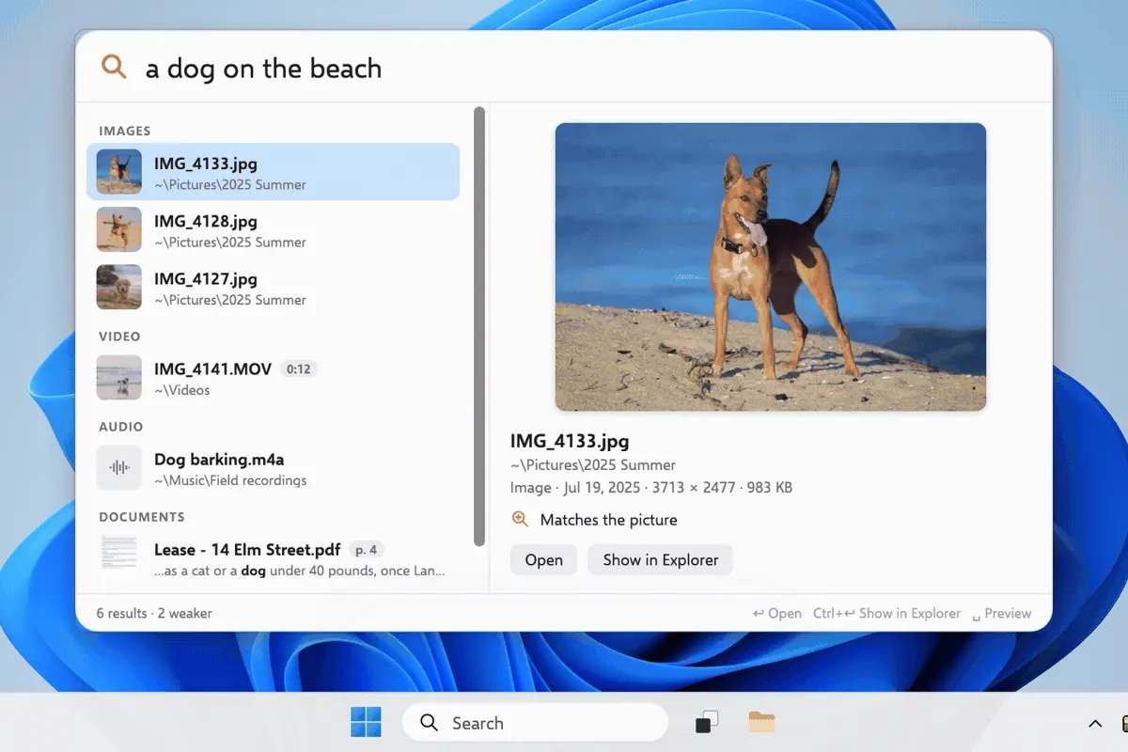Click the taskbar Search box

(x=535, y=722)
